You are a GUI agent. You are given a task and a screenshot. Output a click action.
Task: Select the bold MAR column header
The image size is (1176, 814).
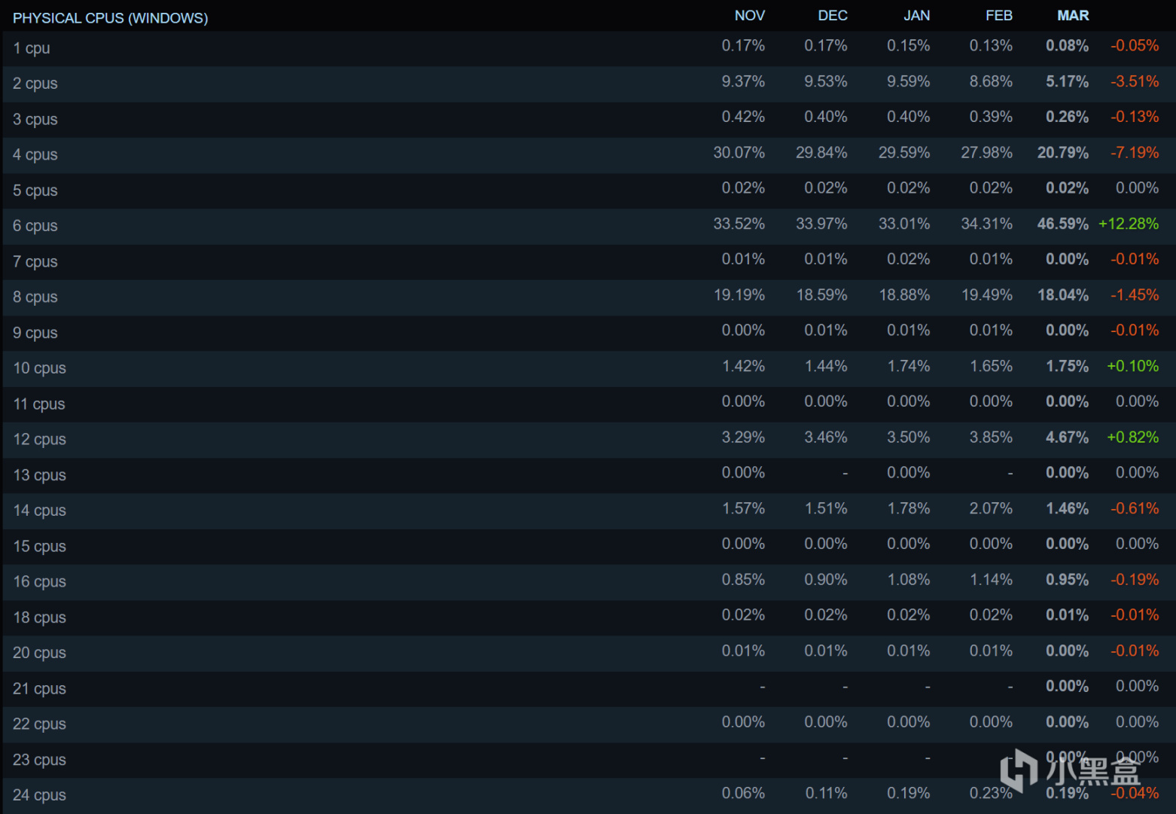pyautogui.click(x=1072, y=16)
